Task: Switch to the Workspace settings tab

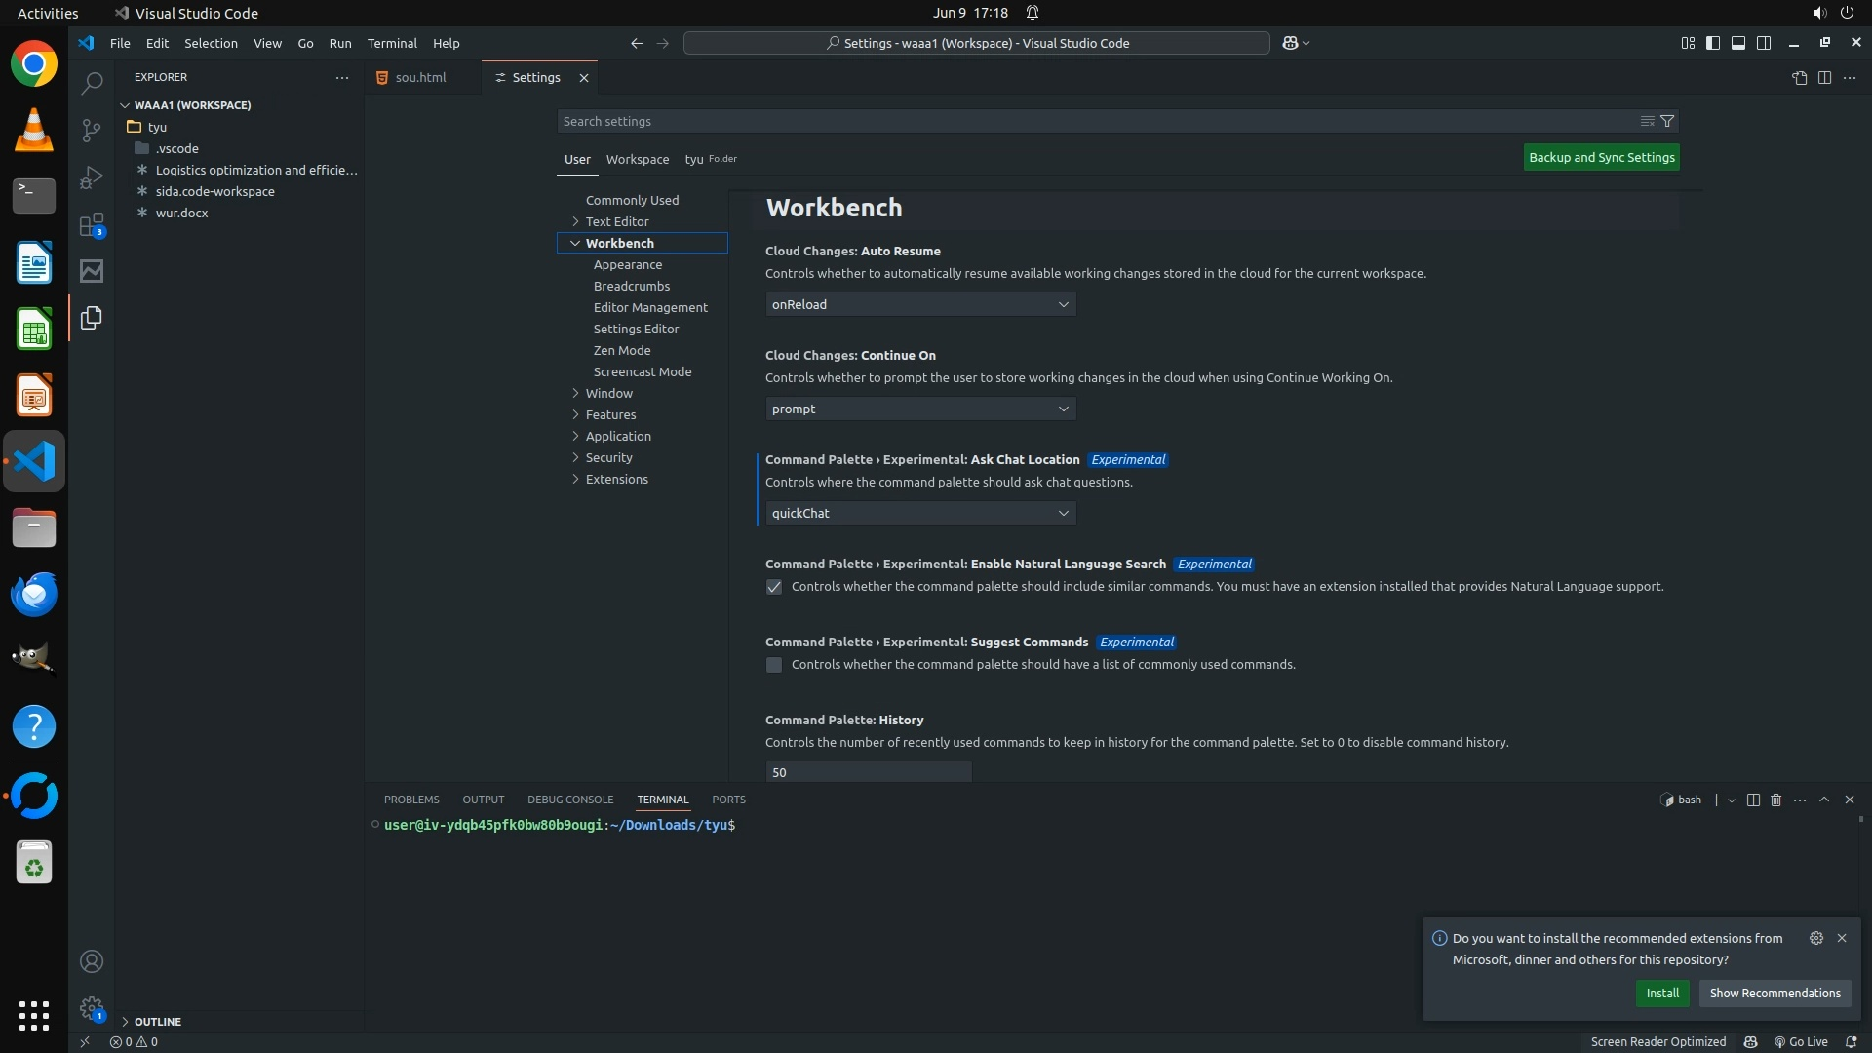Action: click(x=637, y=159)
